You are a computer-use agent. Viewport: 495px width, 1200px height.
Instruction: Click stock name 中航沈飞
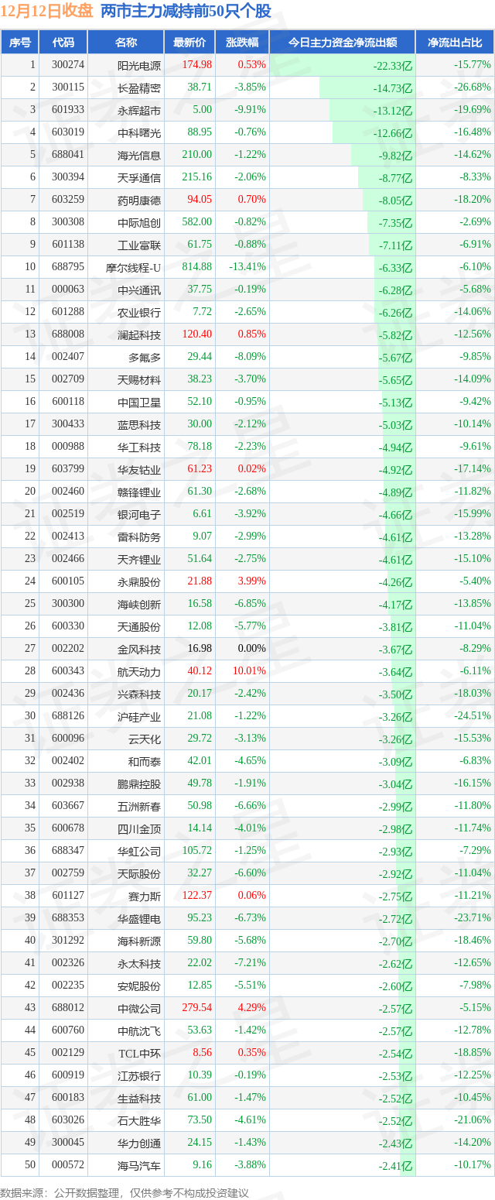139,1030
